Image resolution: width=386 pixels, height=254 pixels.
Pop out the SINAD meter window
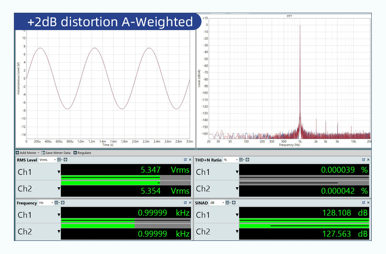tap(364, 203)
